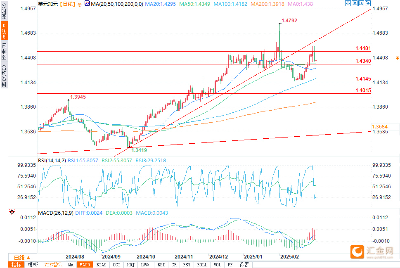Click the MACD(26,12,9) label
This screenshot has height=268, width=400.
click(x=56, y=213)
